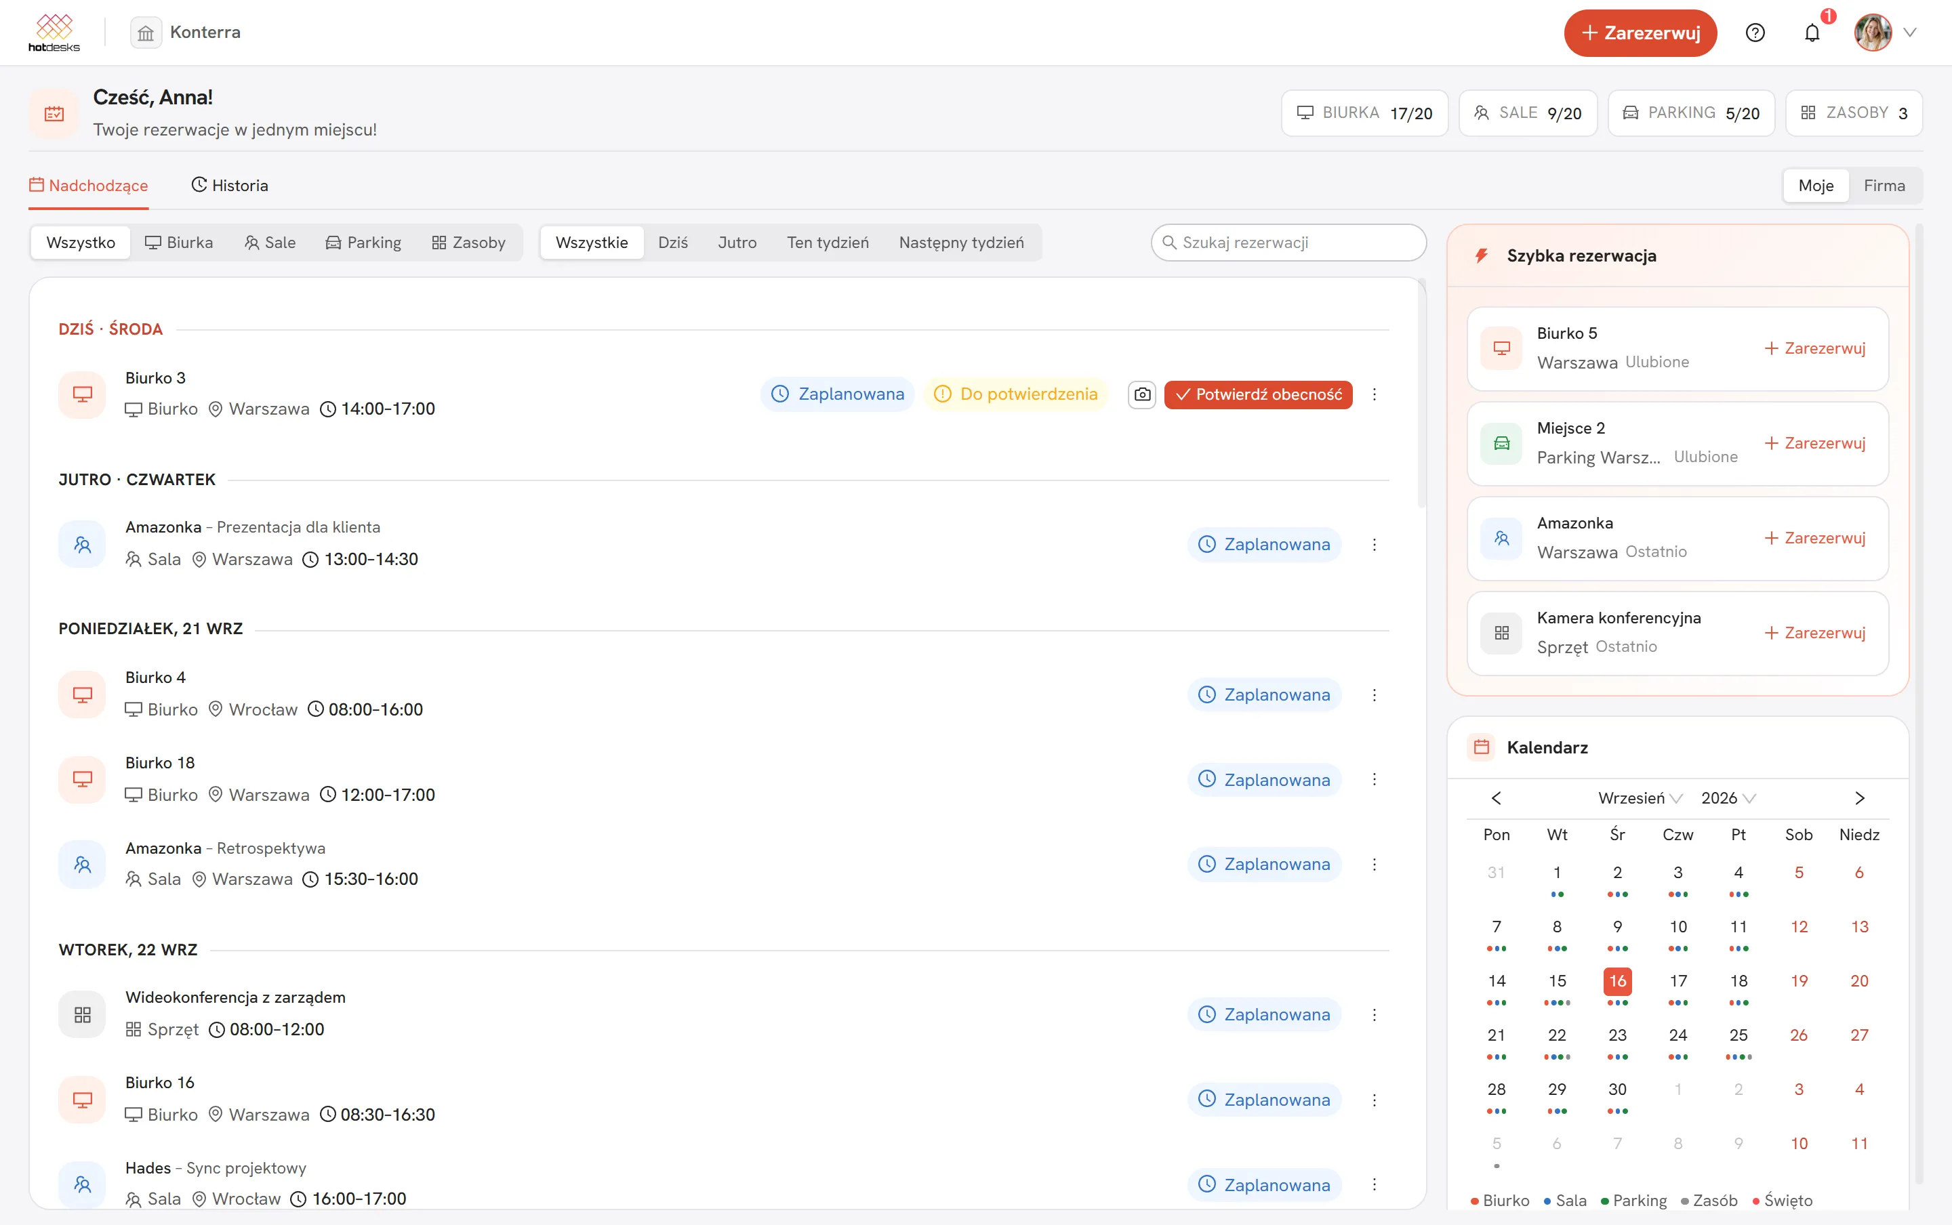Image resolution: width=1952 pixels, height=1225 pixels.
Task: Open the help question mark icon
Action: pyautogui.click(x=1755, y=33)
